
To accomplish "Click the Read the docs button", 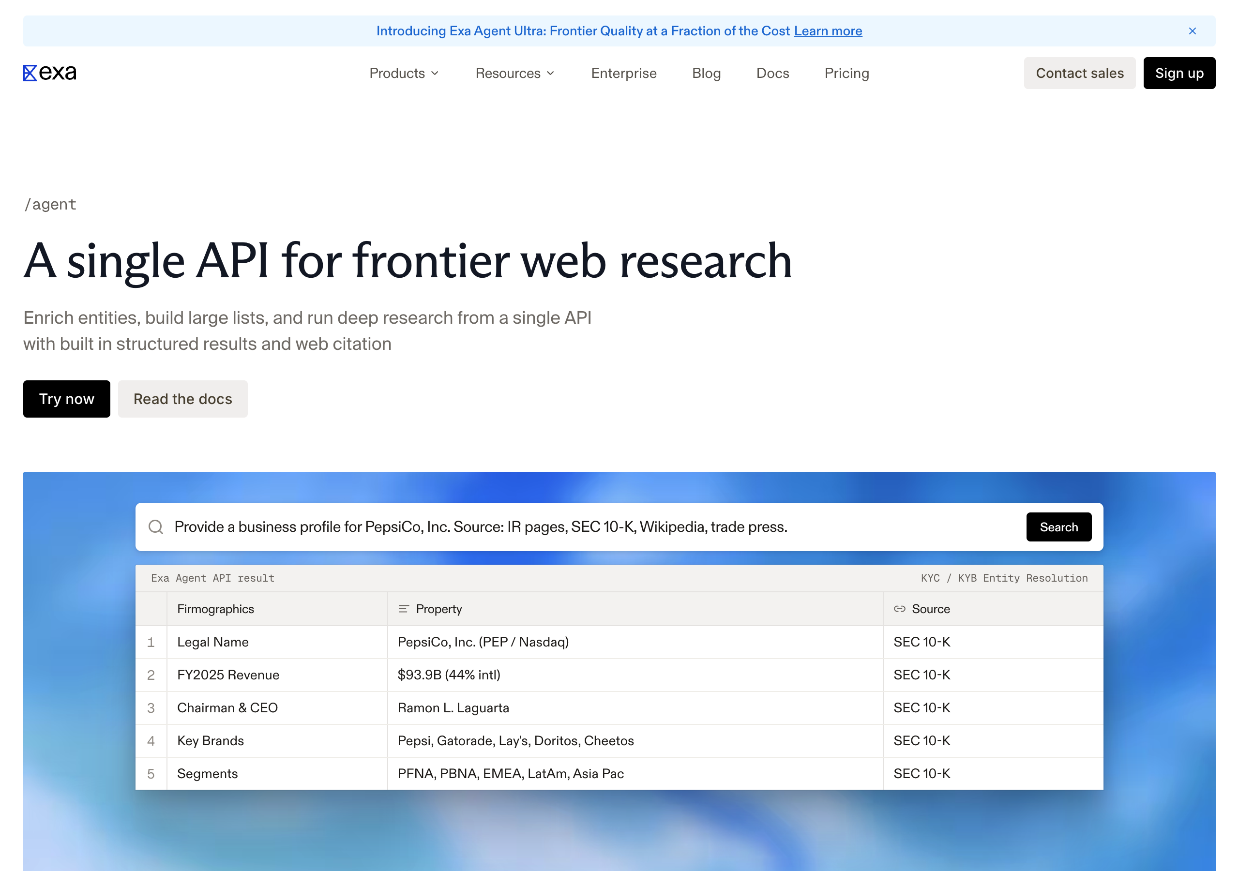I will tap(183, 399).
